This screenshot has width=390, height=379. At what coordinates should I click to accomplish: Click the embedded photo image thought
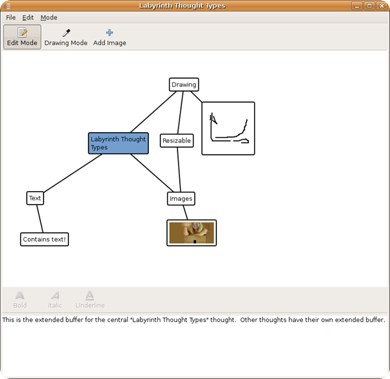[192, 233]
